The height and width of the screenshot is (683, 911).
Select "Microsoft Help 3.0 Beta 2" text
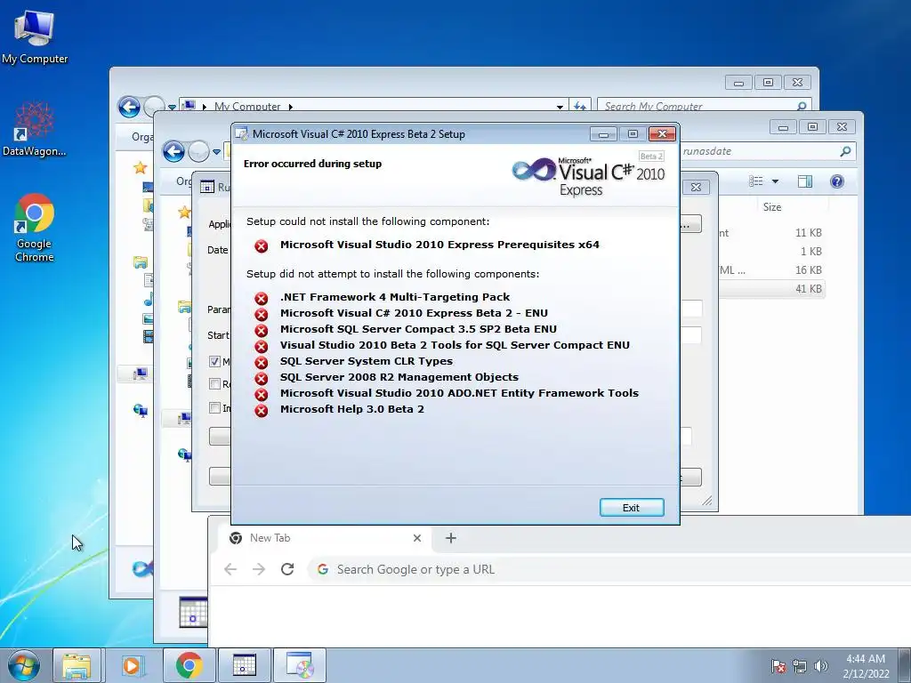352,409
